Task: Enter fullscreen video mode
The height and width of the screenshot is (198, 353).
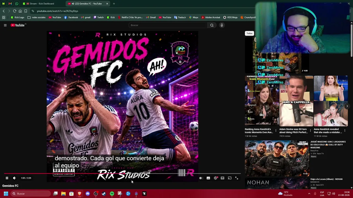Action: point(237,178)
